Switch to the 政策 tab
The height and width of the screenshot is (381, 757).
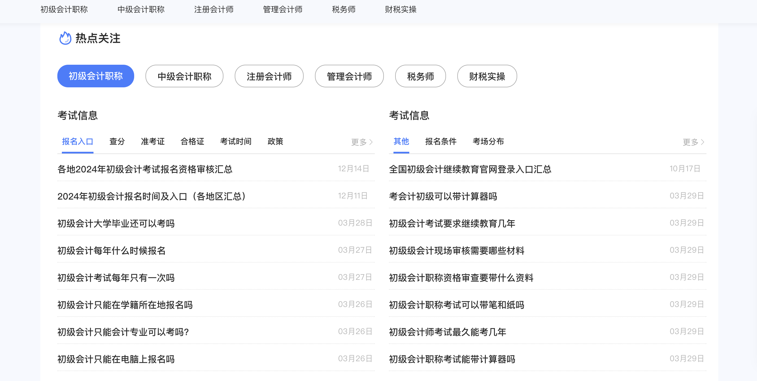click(x=276, y=142)
